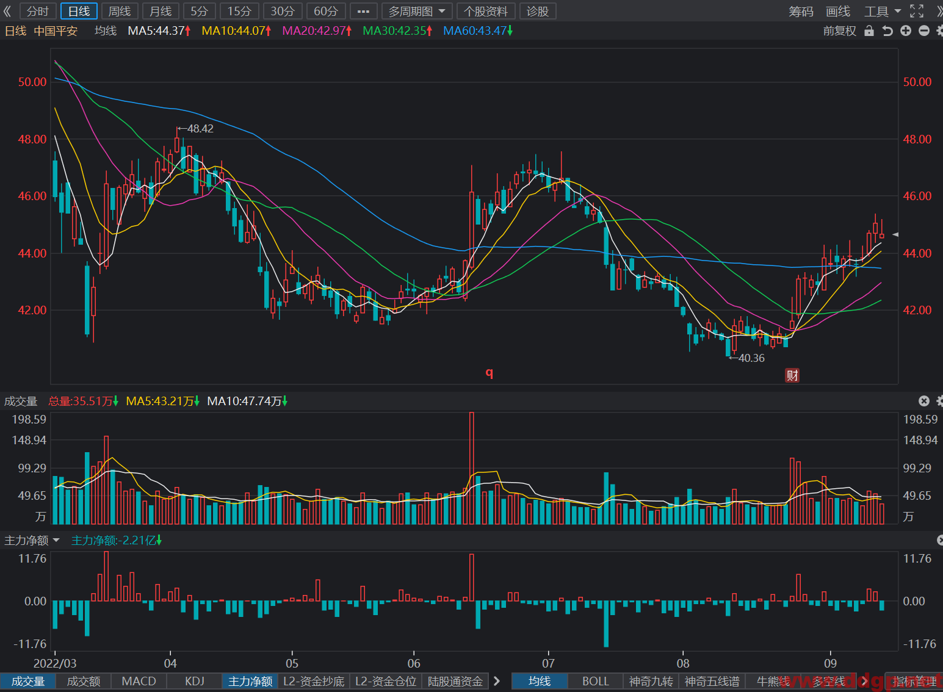Zoom out with the minus circle icon
The image size is (943, 692).
tap(924, 31)
